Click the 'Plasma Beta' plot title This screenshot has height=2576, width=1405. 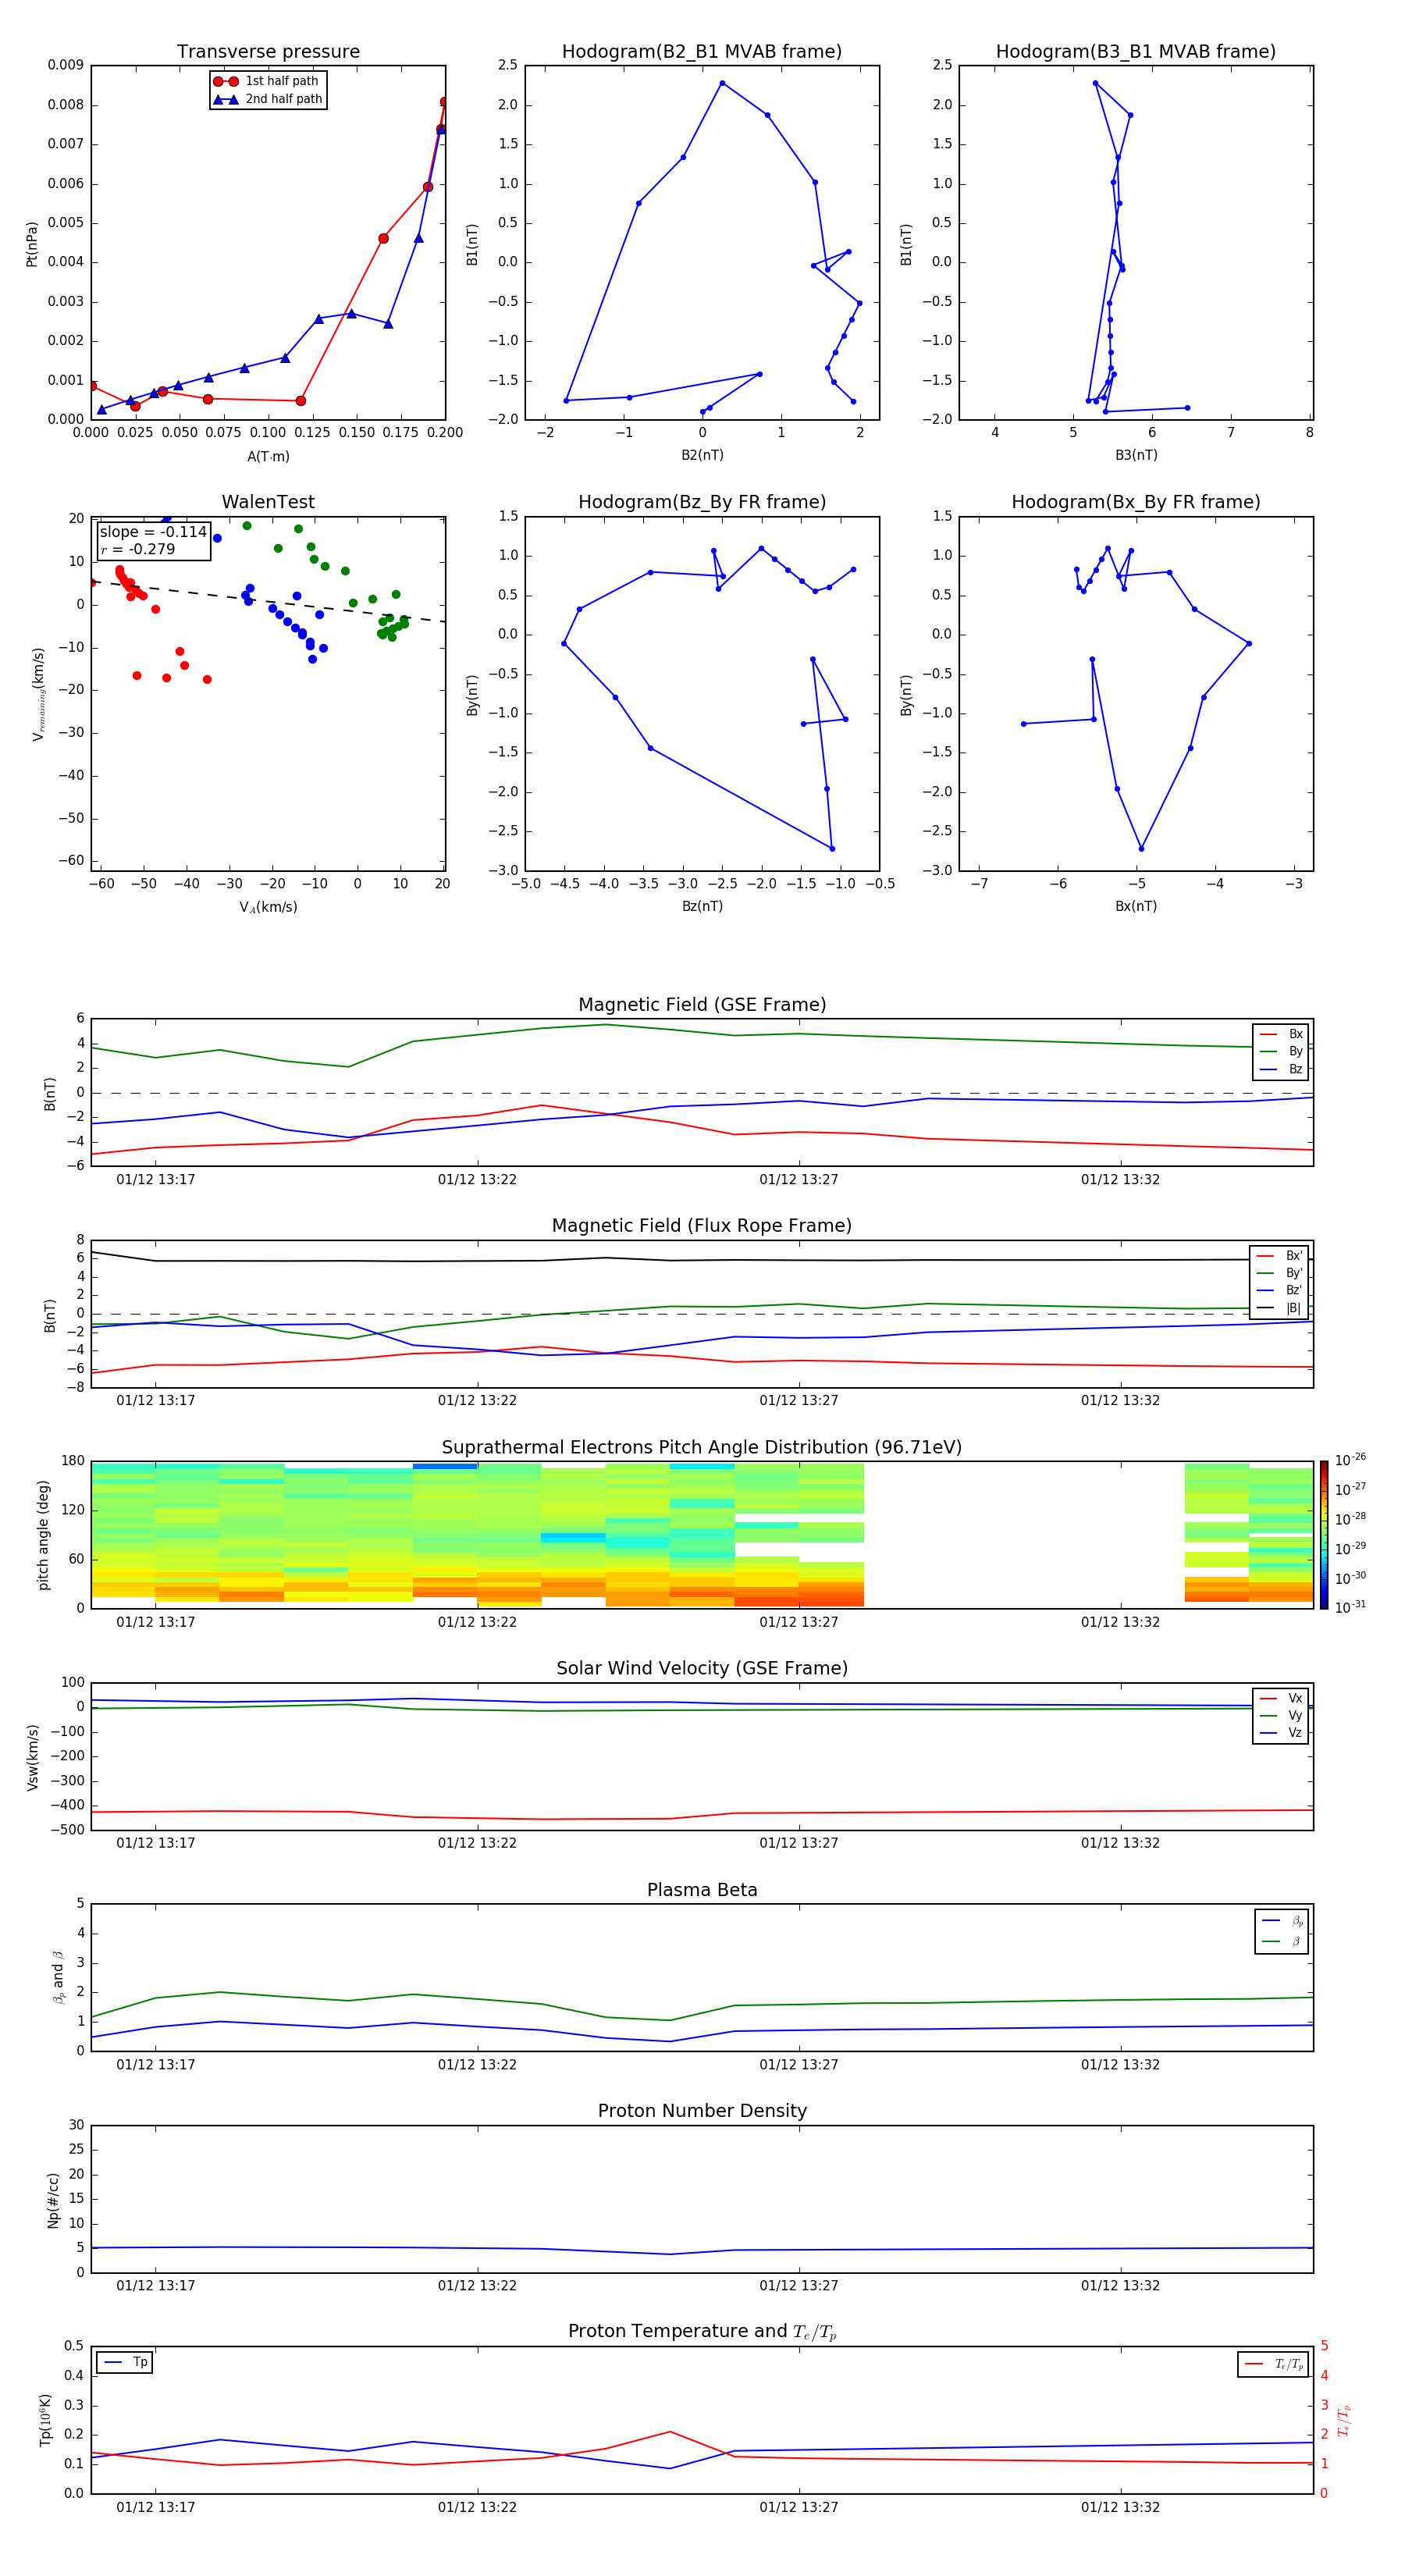(x=702, y=1890)
